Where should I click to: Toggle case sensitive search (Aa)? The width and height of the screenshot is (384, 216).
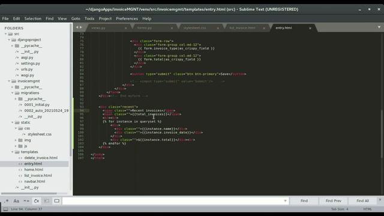tap(16, 201)
